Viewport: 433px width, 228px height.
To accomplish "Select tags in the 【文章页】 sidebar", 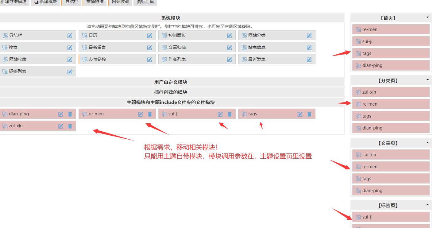I will pyautogui.click(x=391, y=179).
